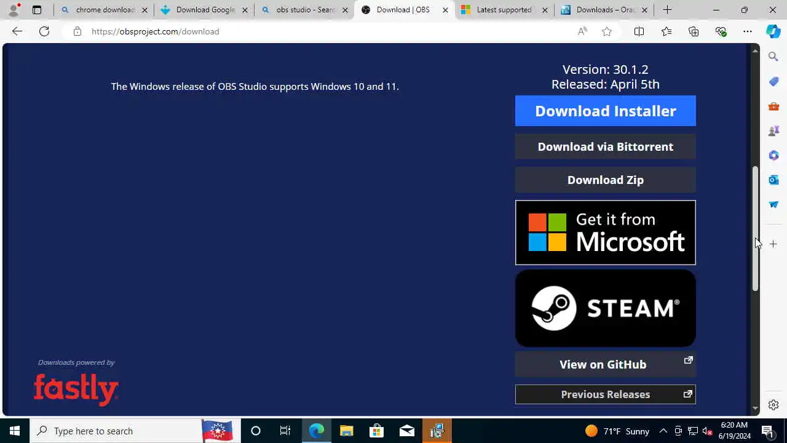Viewport: 787px width, 443px height.
Task: Click the muted volume tray icon
Action: (708, 431)
